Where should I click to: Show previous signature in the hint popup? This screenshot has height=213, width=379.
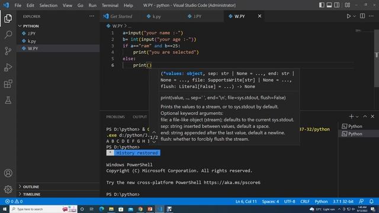click(154, 132)
